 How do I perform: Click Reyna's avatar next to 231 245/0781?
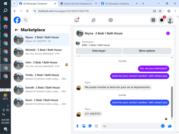click(x=79, y=114)
